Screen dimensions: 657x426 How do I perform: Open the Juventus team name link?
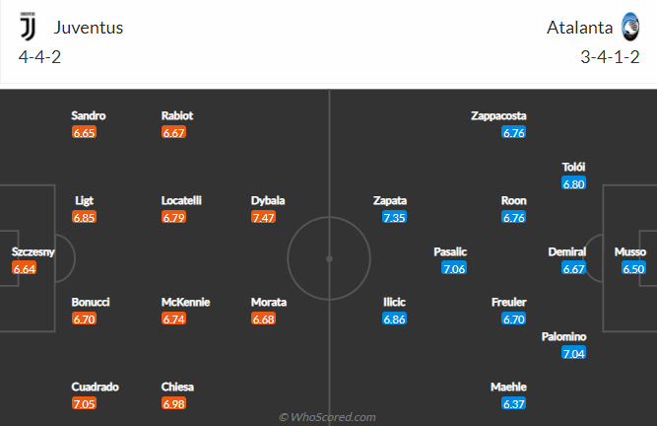click(x=89, y=28)
